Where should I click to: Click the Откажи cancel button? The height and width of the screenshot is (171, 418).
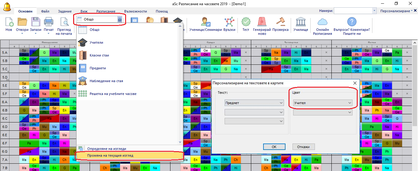pos(303,147)
